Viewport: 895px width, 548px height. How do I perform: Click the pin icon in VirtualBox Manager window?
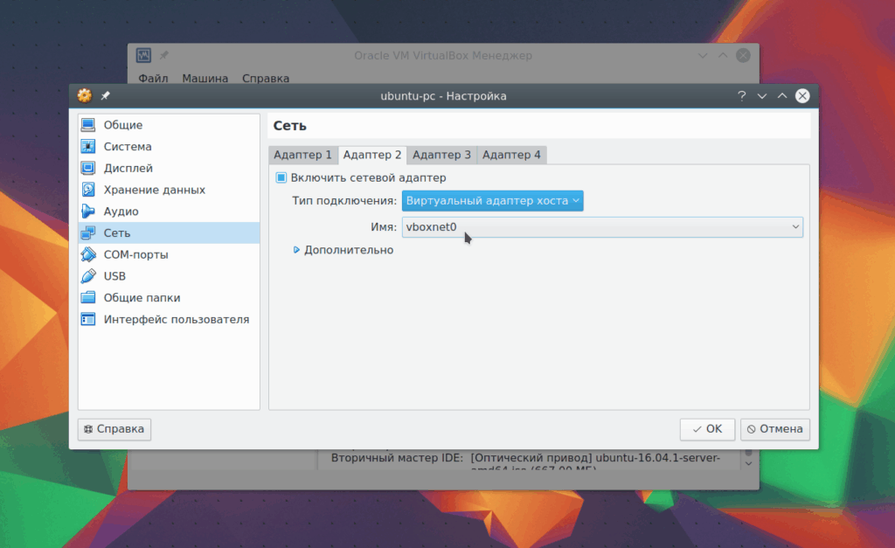[163, 55]
